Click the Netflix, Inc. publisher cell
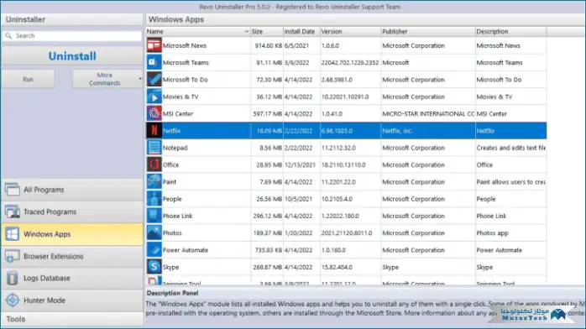The height and width of the screenshot is (329, 586). [397, 131]
